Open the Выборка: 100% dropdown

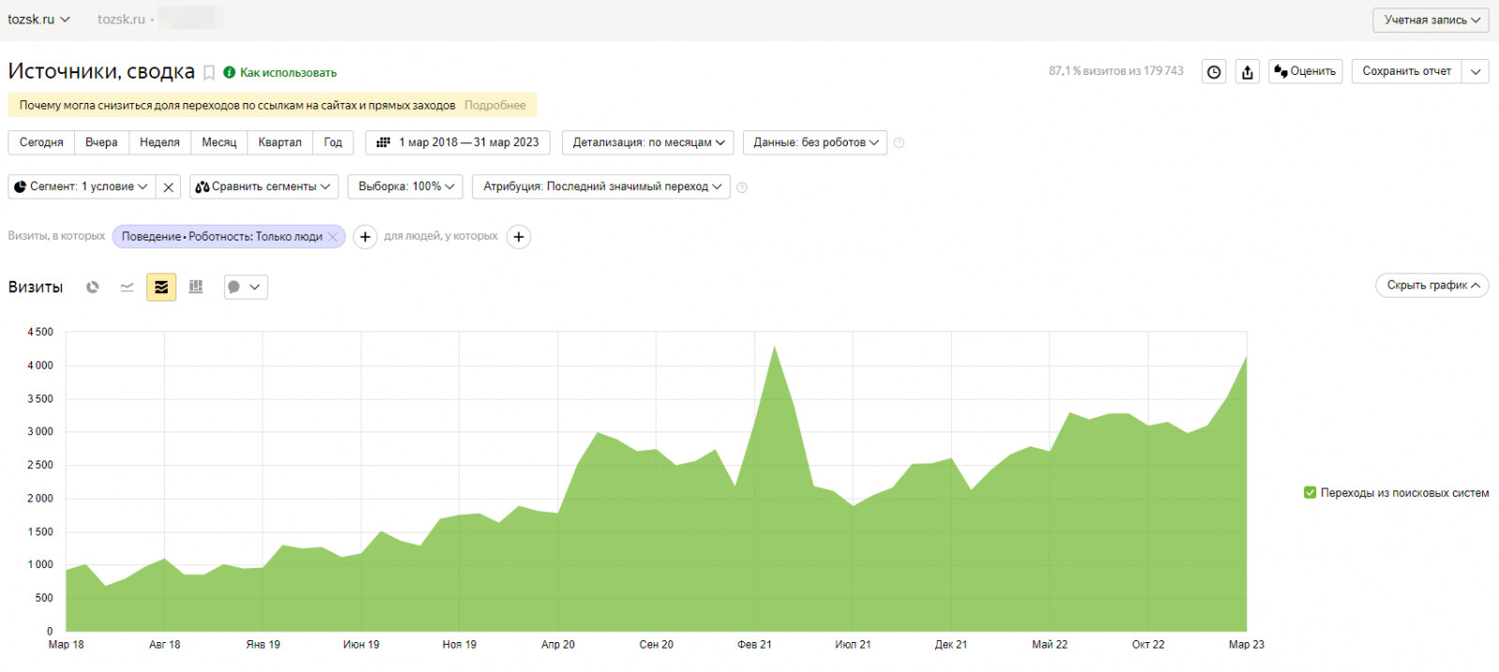[x=406, y=187]
